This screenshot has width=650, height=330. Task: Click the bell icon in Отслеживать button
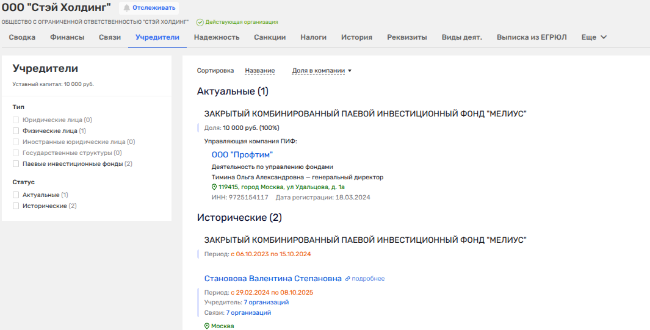pos(127,8)
